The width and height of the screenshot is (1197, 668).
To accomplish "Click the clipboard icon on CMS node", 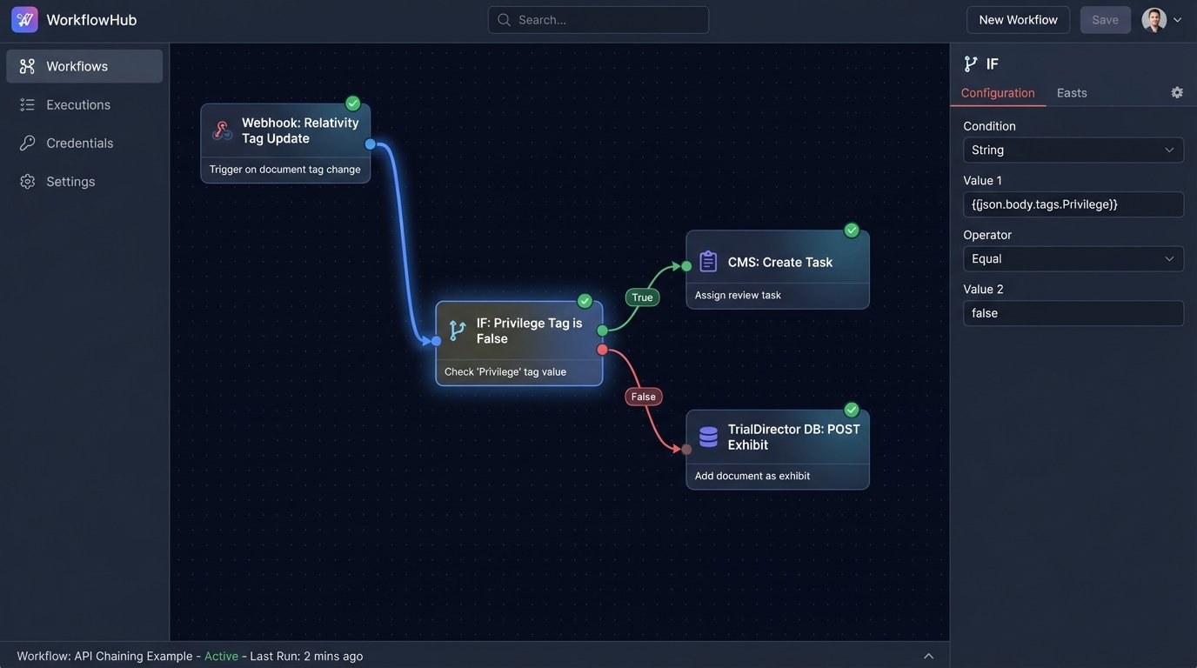I will point(708,262).
